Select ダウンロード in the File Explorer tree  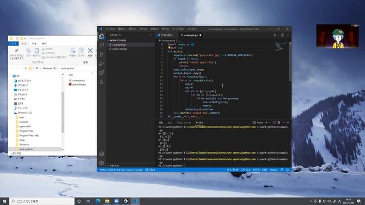pos(23,85)
